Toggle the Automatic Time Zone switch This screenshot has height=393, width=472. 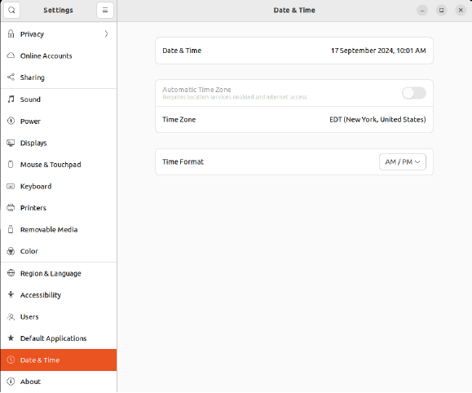point(414,93)
